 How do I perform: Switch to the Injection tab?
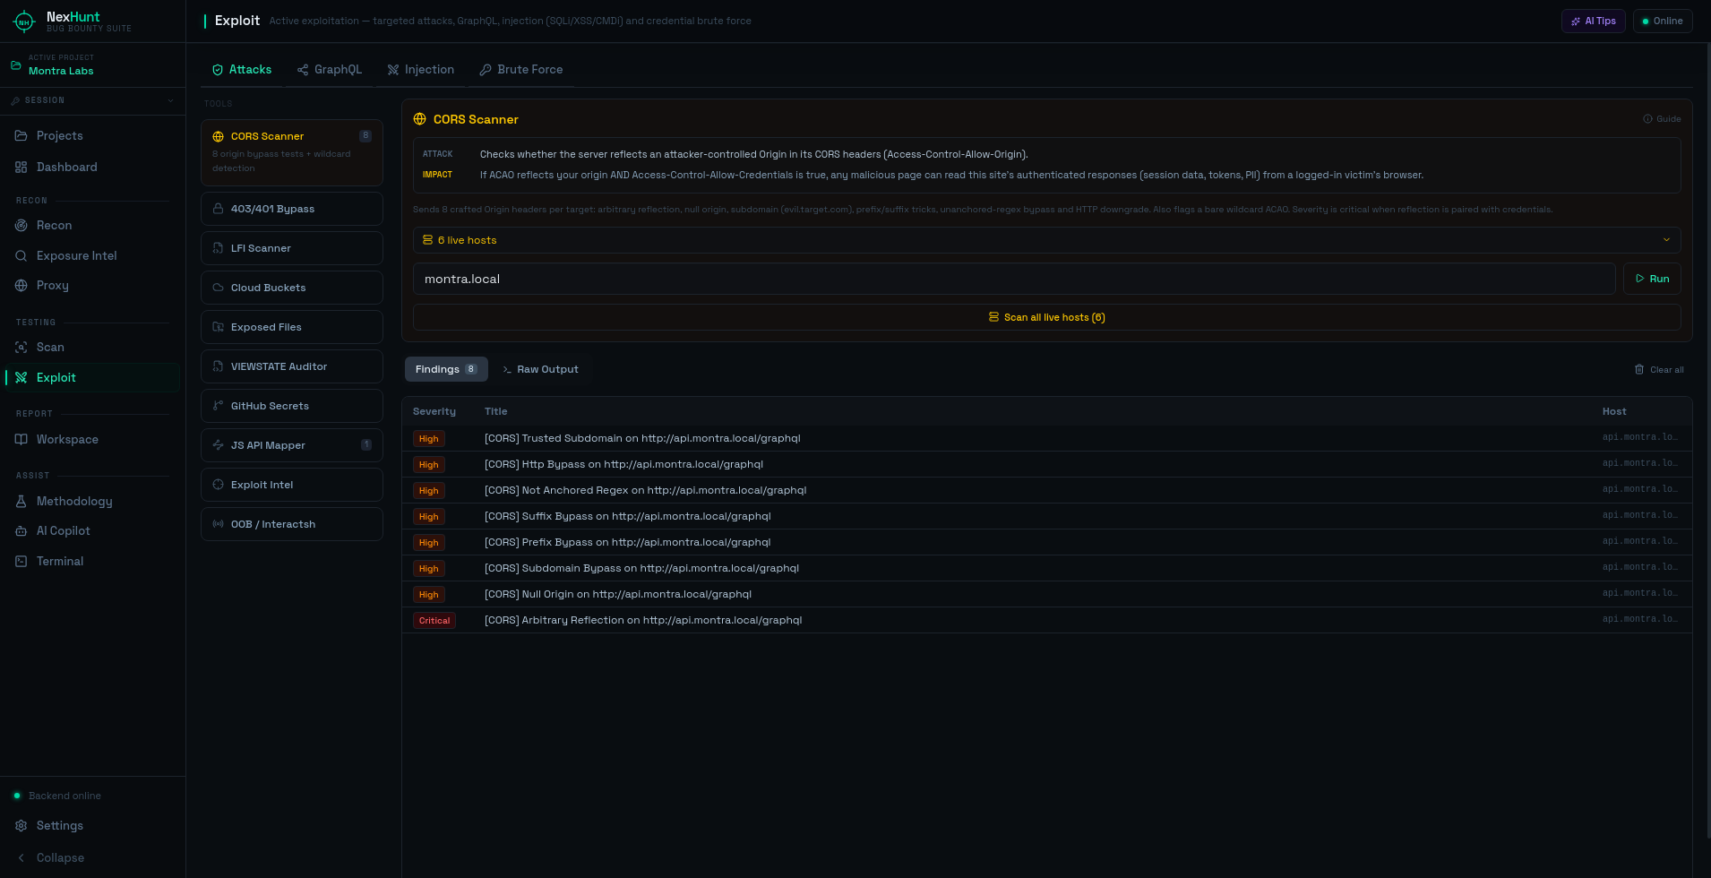tap(421, 69)
